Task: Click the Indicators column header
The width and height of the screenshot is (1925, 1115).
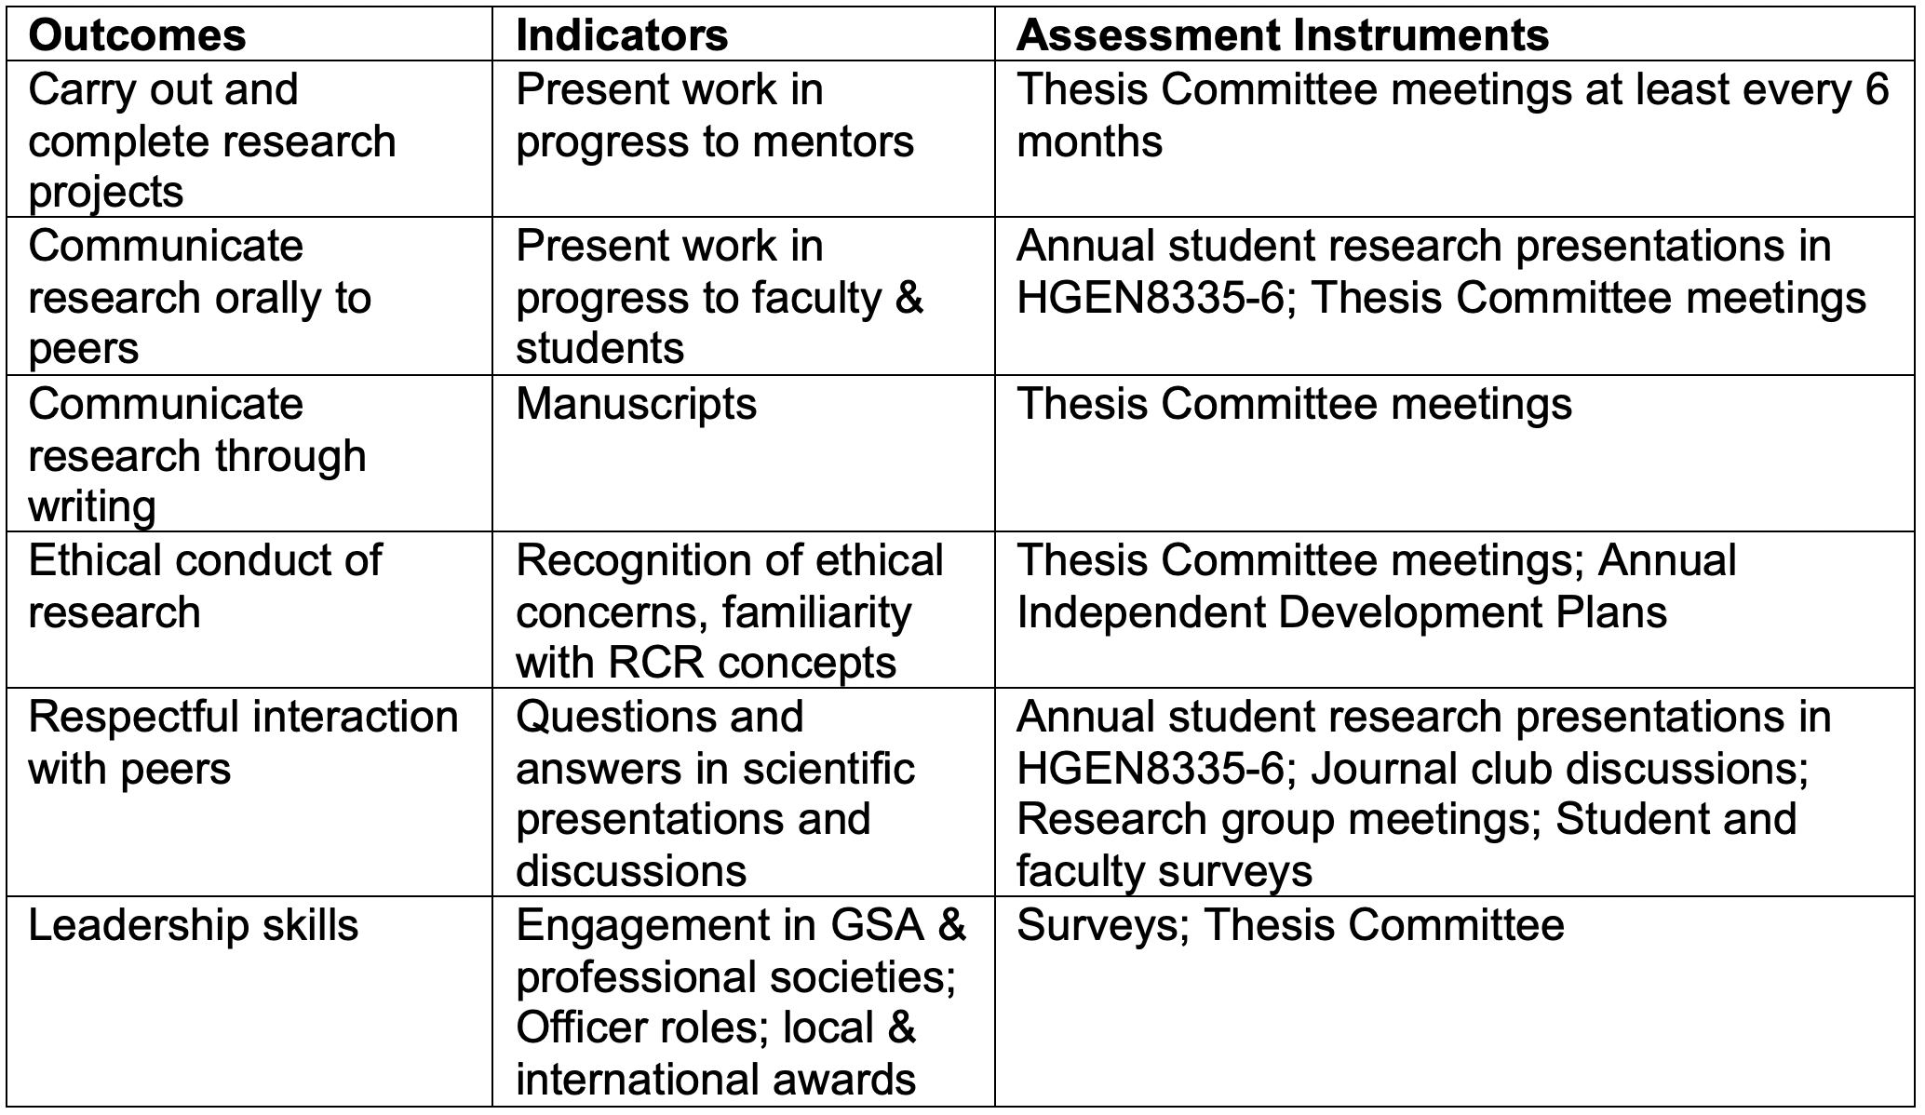Action: point(743,35)
